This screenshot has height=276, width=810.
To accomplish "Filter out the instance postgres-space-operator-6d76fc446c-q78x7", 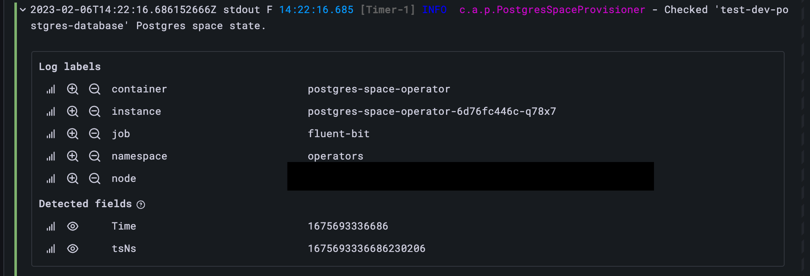I will pos(95,111).
